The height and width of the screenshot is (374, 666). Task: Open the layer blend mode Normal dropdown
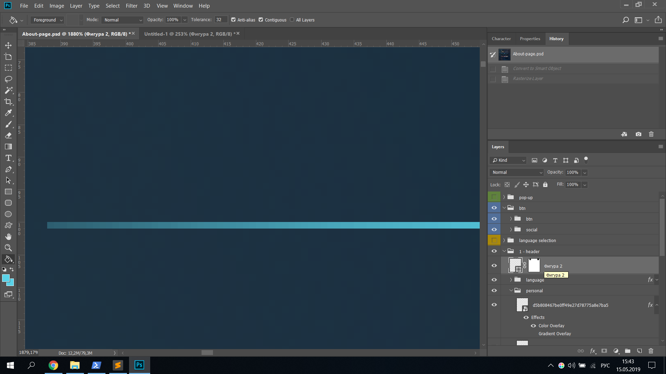(x=516, y=172)
